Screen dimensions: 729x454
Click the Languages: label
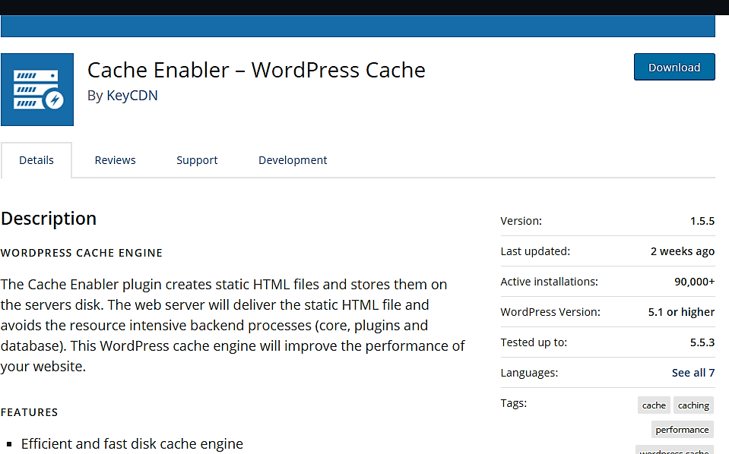(529, 373)
